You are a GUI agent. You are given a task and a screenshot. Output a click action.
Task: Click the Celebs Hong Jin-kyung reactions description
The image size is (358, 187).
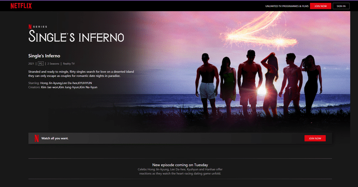(180, 172)
